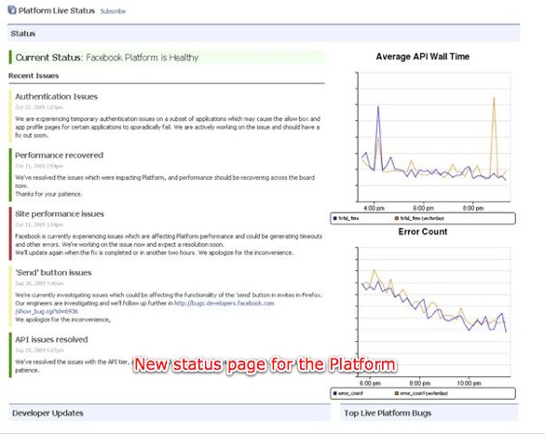545x435 pixels.
Task: Click the 10:00 pm axis label
Action: tap(469, 383)
